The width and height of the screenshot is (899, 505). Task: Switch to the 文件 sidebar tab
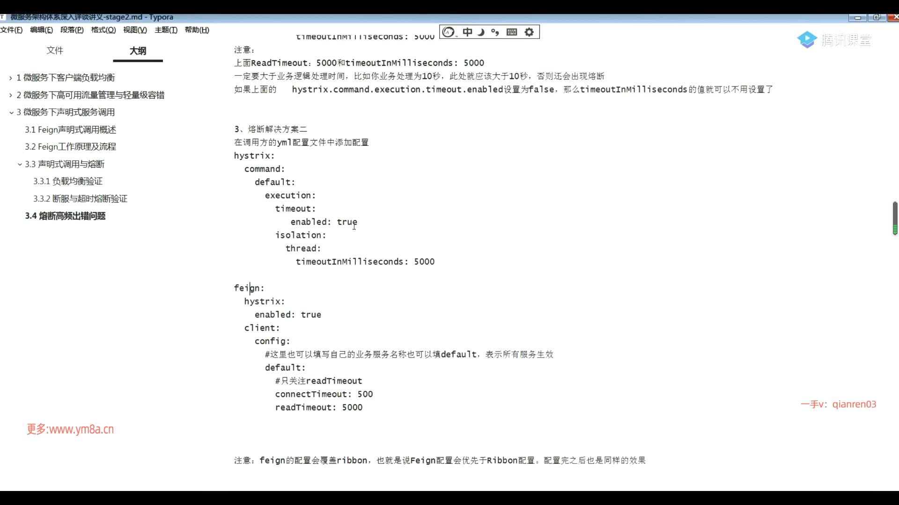55,50
